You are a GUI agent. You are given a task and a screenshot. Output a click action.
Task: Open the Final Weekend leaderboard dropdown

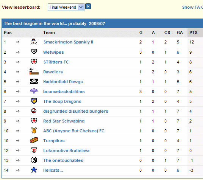66,7
